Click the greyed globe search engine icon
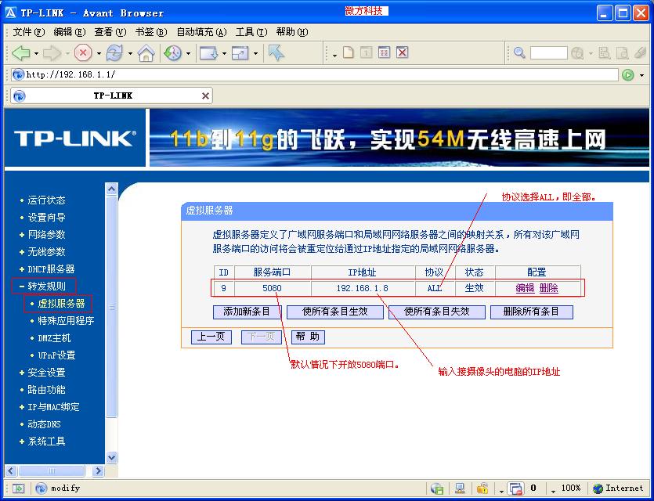Image resolution: width=654 pixels, height=501 pixels. 578,53
